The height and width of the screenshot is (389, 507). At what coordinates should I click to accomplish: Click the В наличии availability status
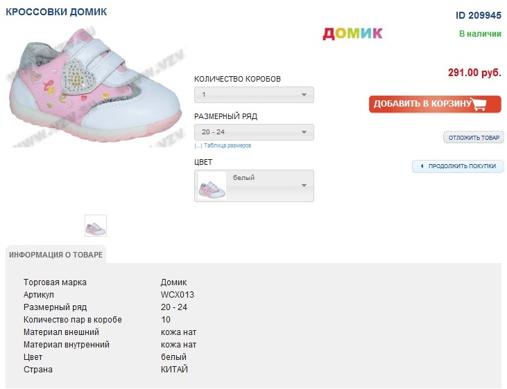click(x=480, y=33)
